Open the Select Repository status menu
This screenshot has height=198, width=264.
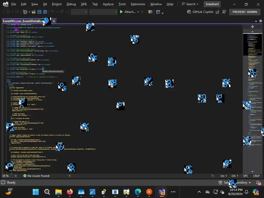235,183
